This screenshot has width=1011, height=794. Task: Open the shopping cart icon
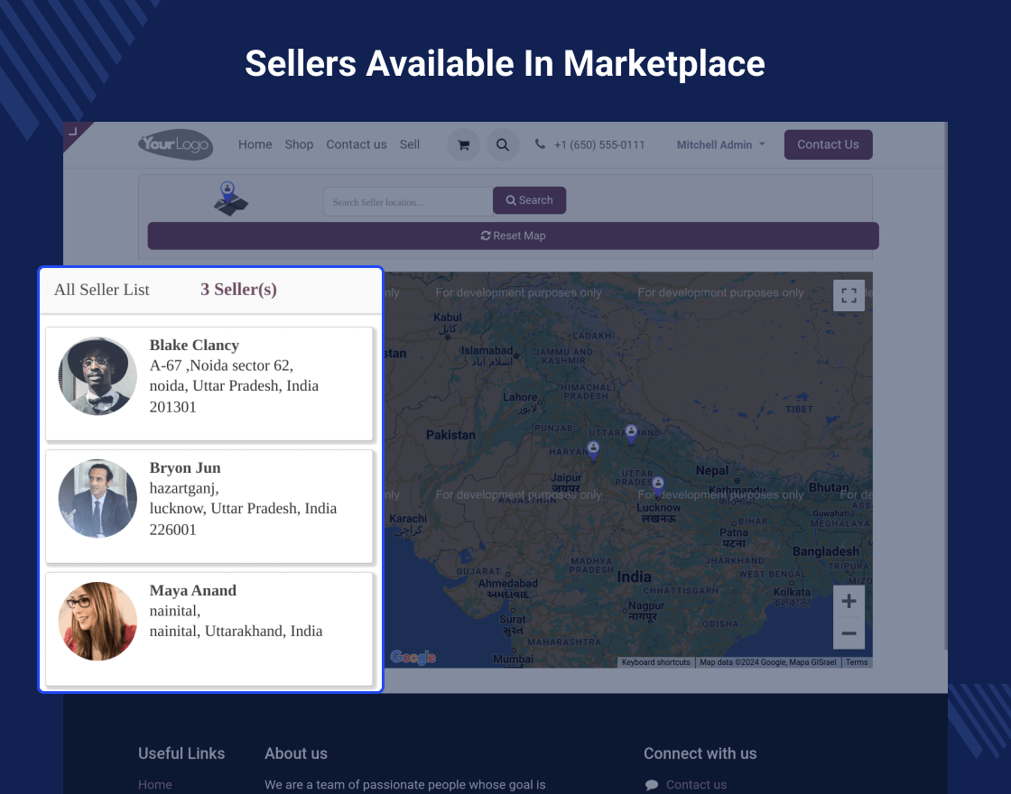463,145
